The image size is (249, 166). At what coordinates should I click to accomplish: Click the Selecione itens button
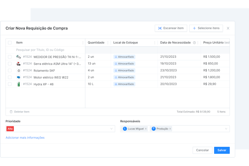click(206, 28)
